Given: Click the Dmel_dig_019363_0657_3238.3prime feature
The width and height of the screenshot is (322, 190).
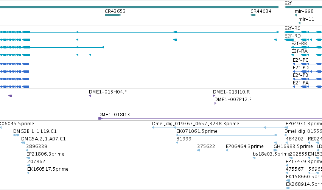Looking at the screenshot, I should pyautogui.click(x=220, y=128).
